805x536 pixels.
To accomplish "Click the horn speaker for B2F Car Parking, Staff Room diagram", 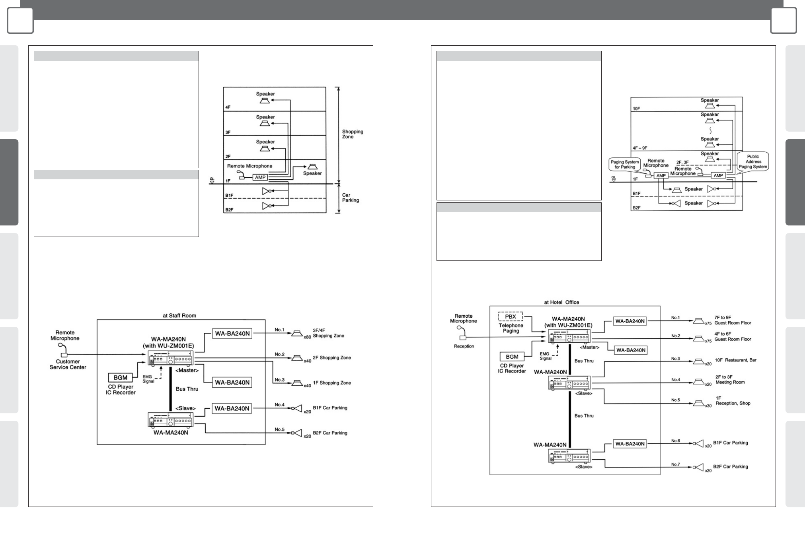I will [296, 433].
